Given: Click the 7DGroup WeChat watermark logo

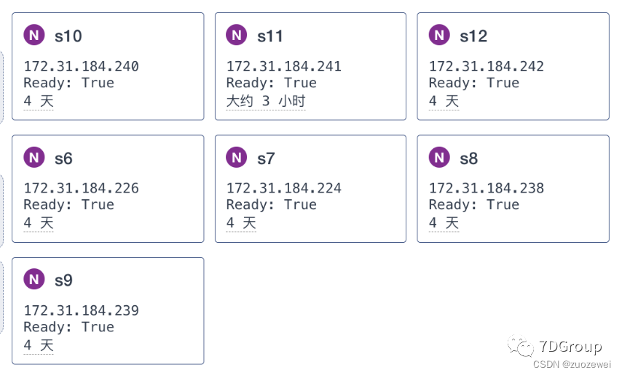Looking at the screenshot, I should click(521, 345).
